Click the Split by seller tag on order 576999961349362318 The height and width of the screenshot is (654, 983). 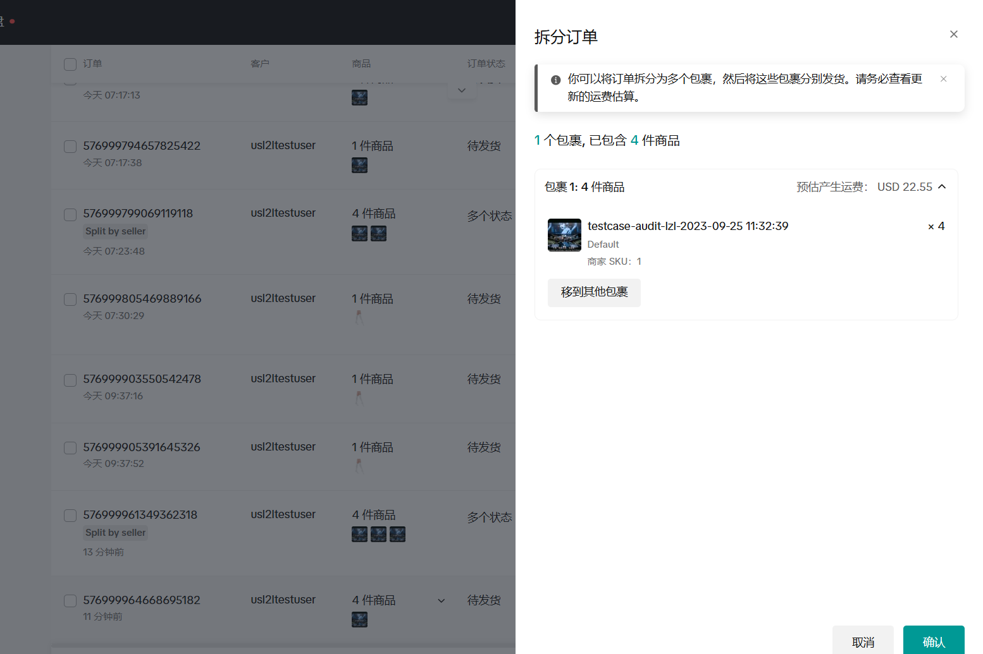pos(116,533)
